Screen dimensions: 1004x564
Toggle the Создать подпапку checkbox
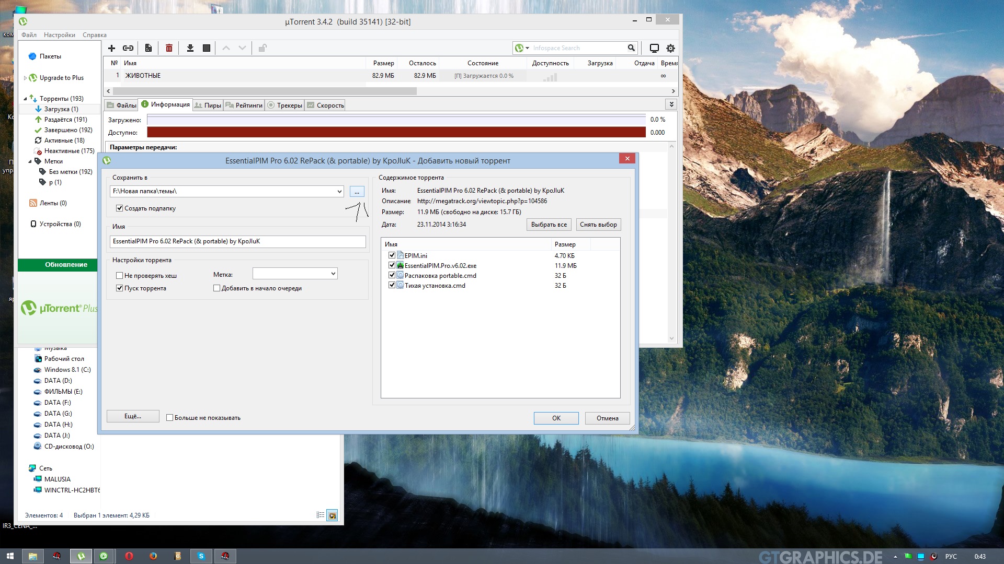tap(119, 208)
